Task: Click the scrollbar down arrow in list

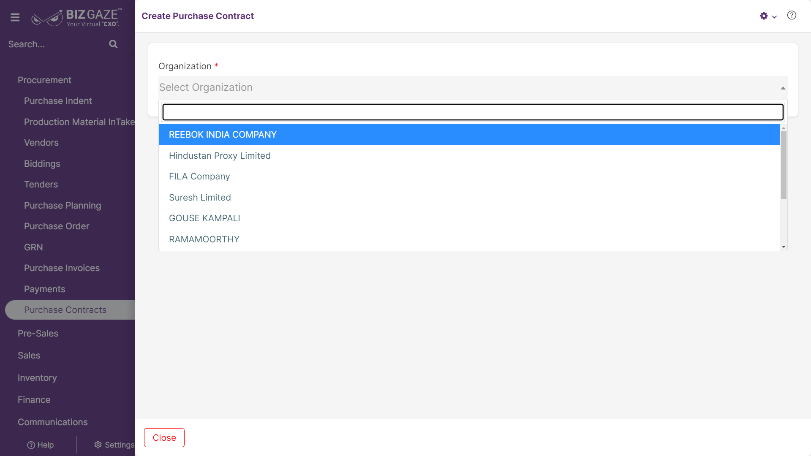Action: pyautogui.click(x=784, y=247)
